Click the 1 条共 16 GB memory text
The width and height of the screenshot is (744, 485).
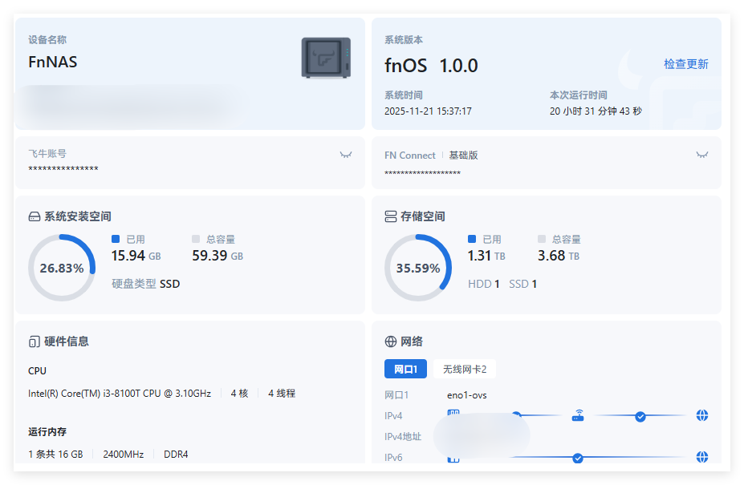pyautogui.click(x=55, y=455)
